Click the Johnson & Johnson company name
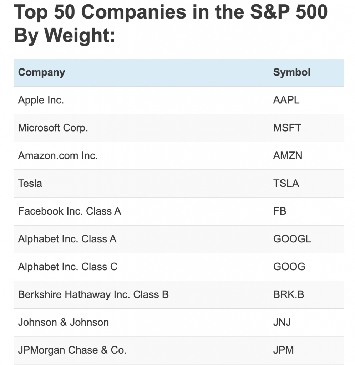 (63, 323)
